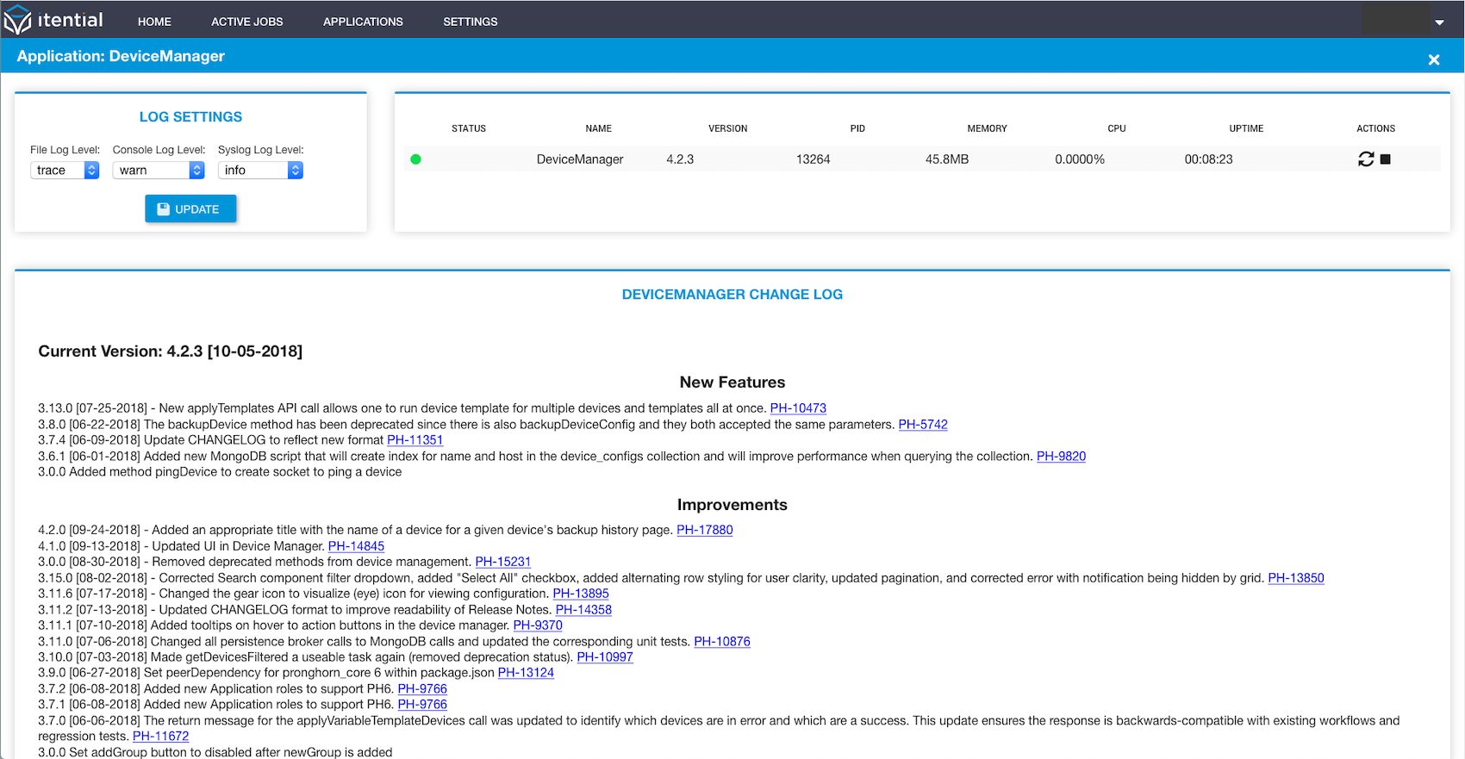Click the PID value 13264
This screenshot has width=1465, height=759.
point(813,159)
